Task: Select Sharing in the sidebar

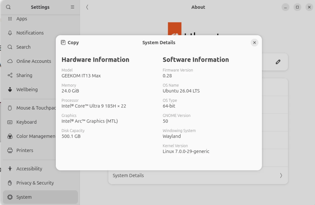Action: coord(40,75)
